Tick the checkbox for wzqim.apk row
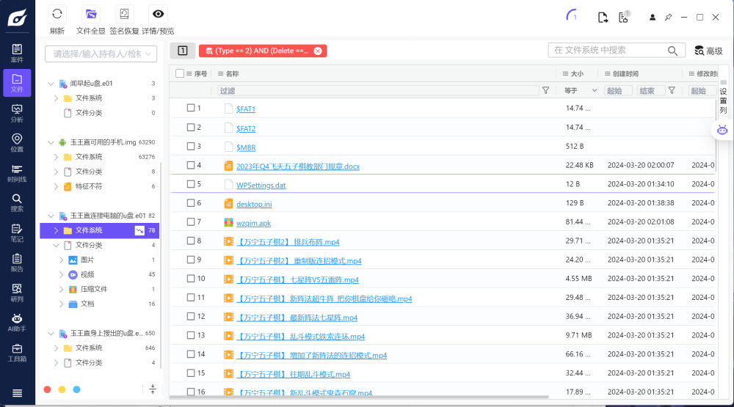 pyautogui.click(x=191, y=222)
